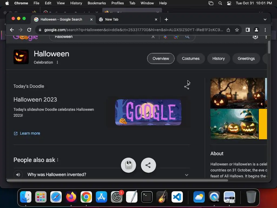Open Visual Studio Code from the dock

[177, 197]
